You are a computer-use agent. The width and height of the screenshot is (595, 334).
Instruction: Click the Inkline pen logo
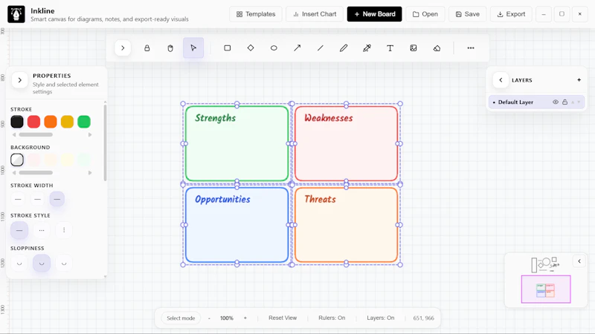pos(16,14)
